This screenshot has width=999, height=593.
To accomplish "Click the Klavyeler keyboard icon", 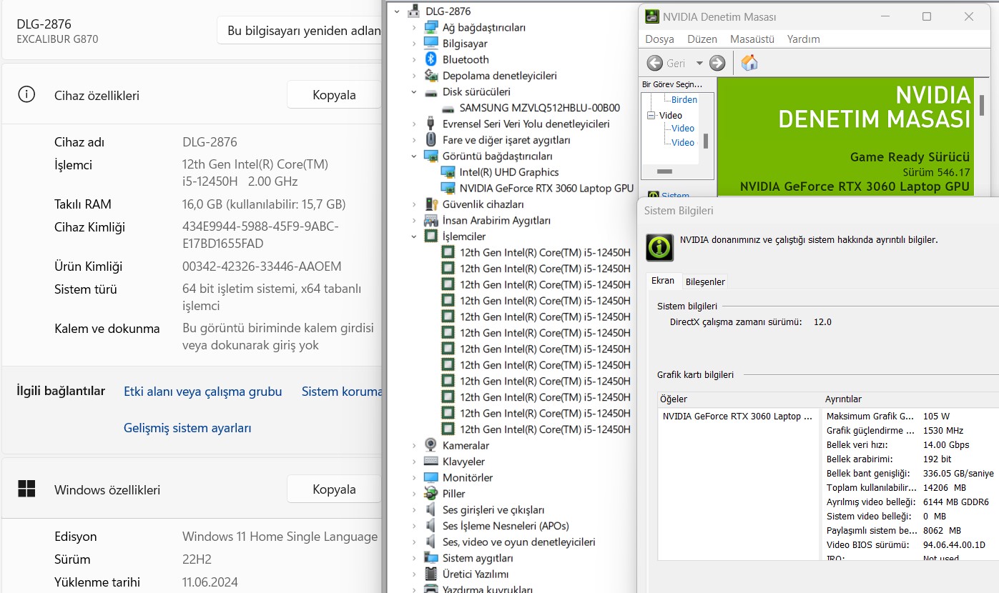I will pyautogui.click(x=430, y=462).
